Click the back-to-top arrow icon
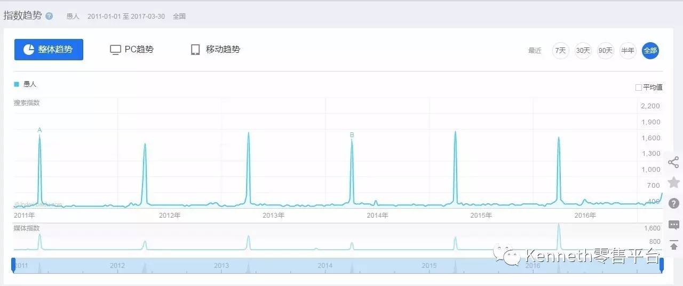This screenshot has height=286, width=683. click(674, 245)
